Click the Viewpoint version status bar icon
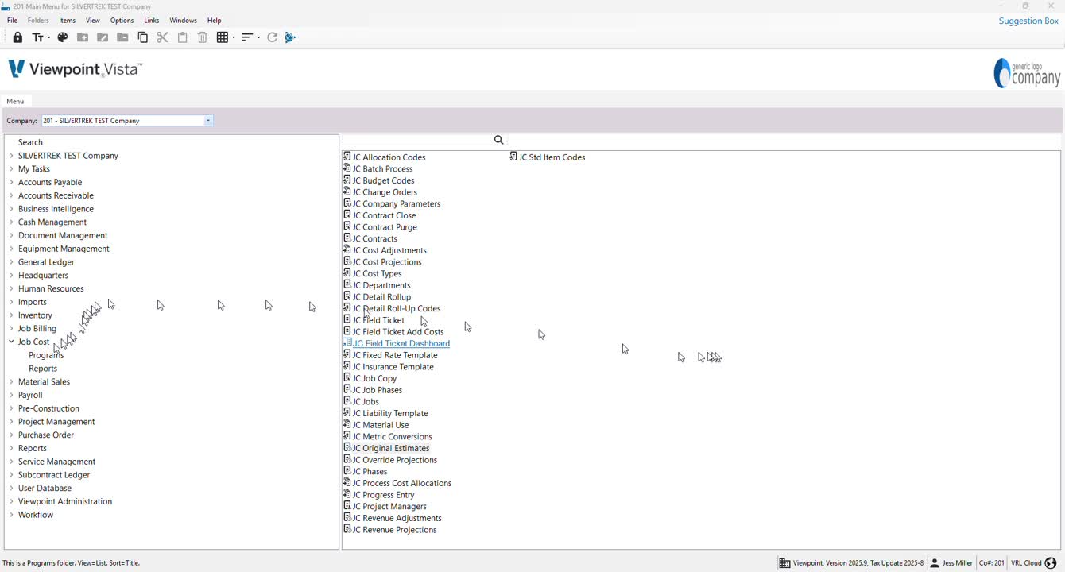The width and height of the screenshot is (1065, 572). click(x=784, y=563)
